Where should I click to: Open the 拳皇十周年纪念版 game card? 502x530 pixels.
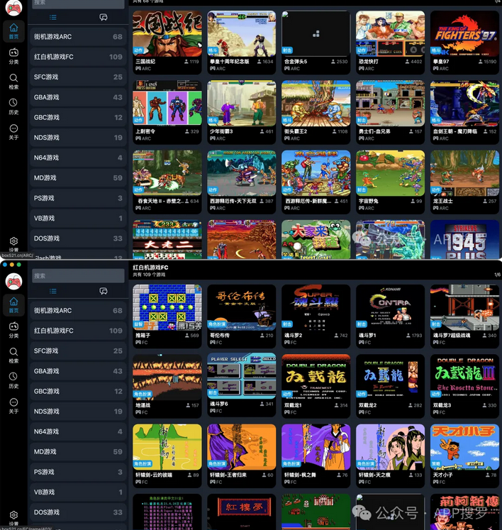pyautogui.click(x=242, y=43)
